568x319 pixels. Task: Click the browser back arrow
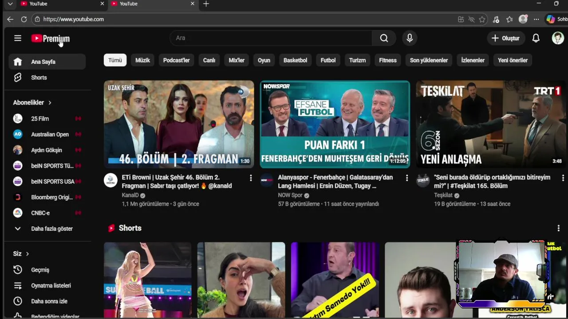click(10, 19)
